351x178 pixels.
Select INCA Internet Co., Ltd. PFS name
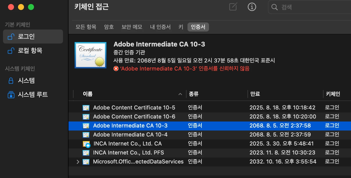point(128,153)
